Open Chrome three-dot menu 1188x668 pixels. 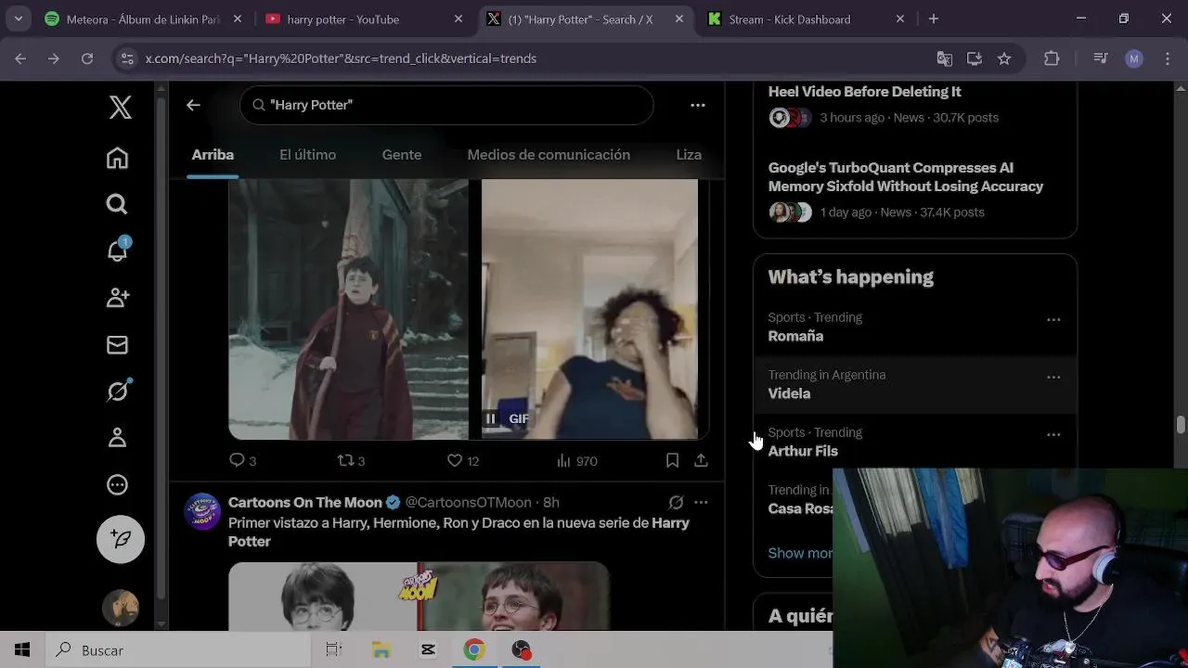tap(1166, 58)
